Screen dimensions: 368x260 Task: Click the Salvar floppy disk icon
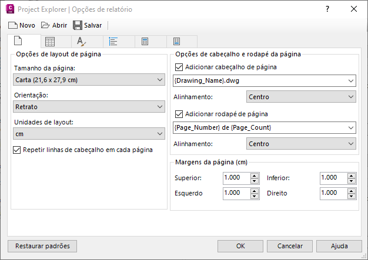[x=78, y=25]
